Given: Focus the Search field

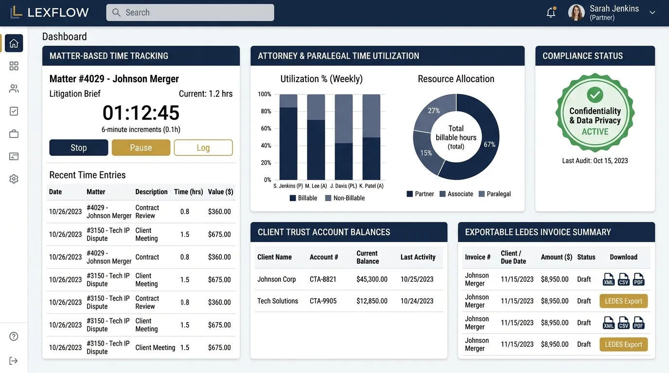Looking at the screenshot, I should click(190, 13).
